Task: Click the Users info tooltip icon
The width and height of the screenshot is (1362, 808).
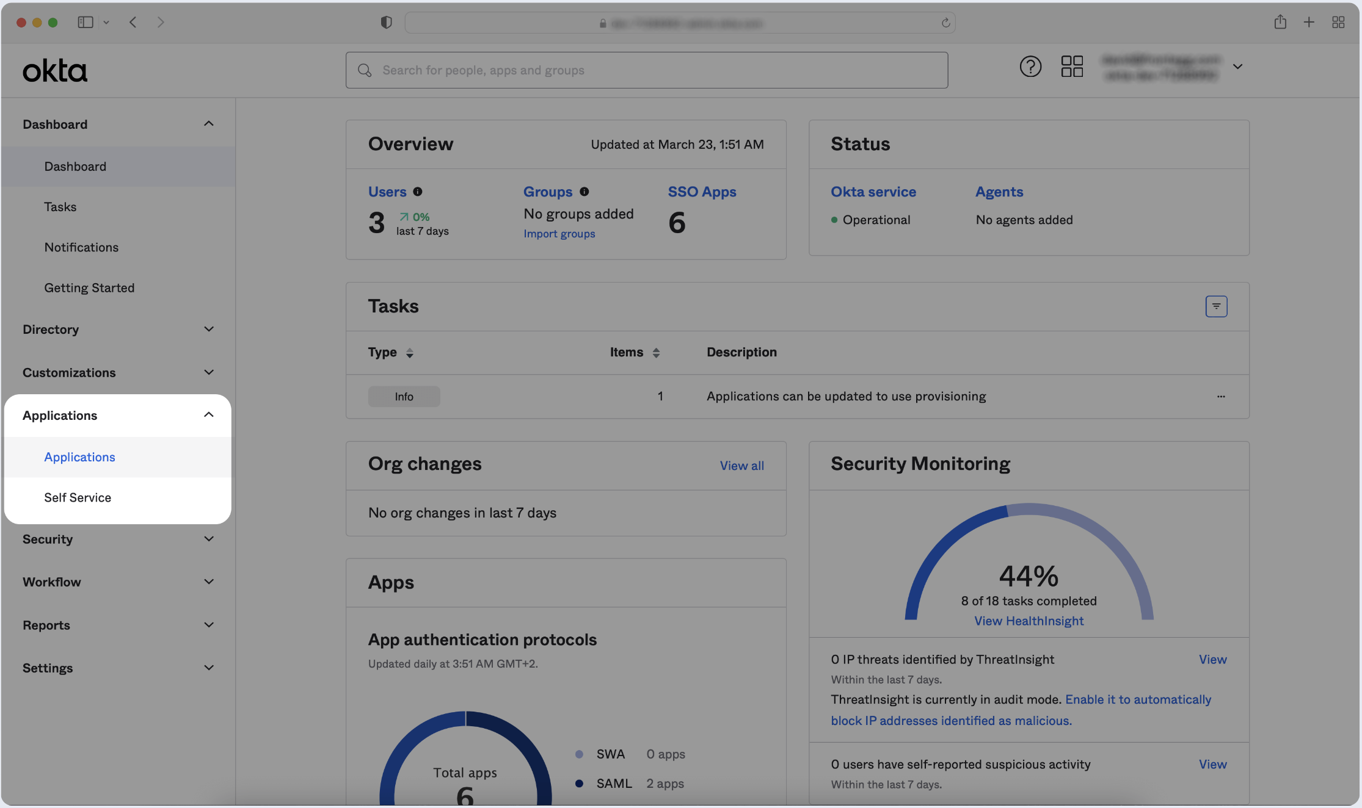Action: coord(418,192)
